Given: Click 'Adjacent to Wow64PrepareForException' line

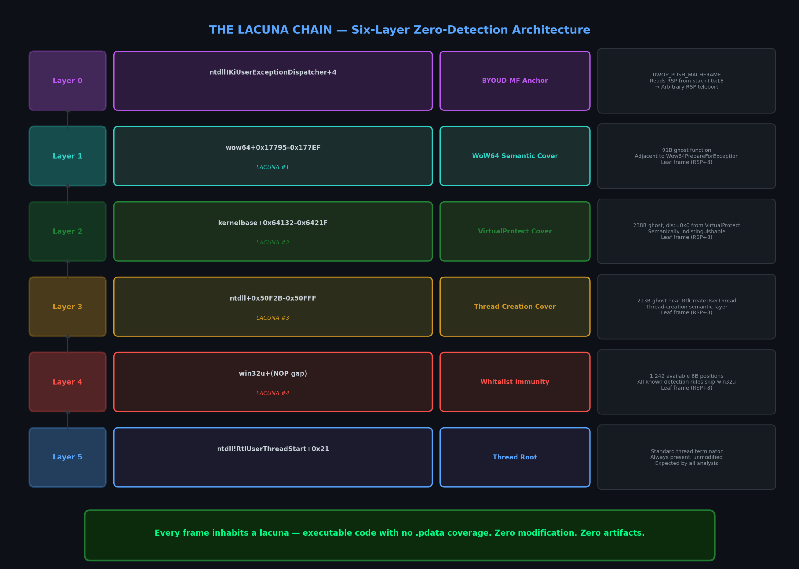Looking at the screenshot, I should tap(687, 156).
